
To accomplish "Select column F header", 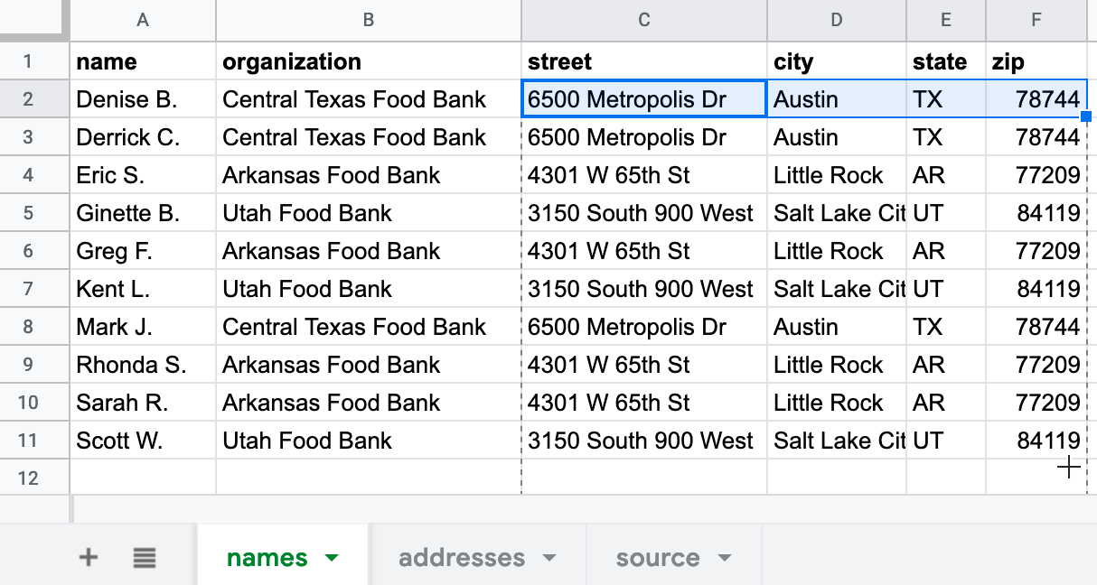I will click(x=1036, y=20).
